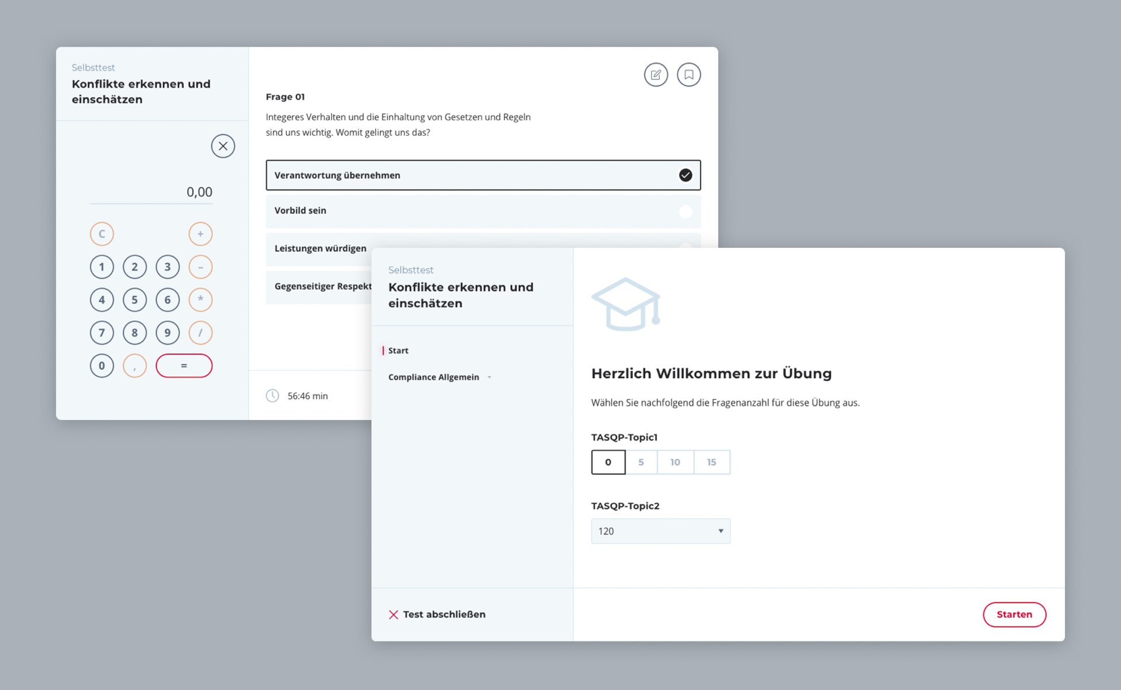The width and height of the screenshot is (1121, 690).
Task: Click the Starten button
Action: tap(1014, 615)
